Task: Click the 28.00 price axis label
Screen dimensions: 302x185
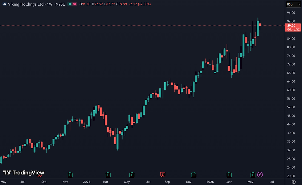Action: pos(291,159)
